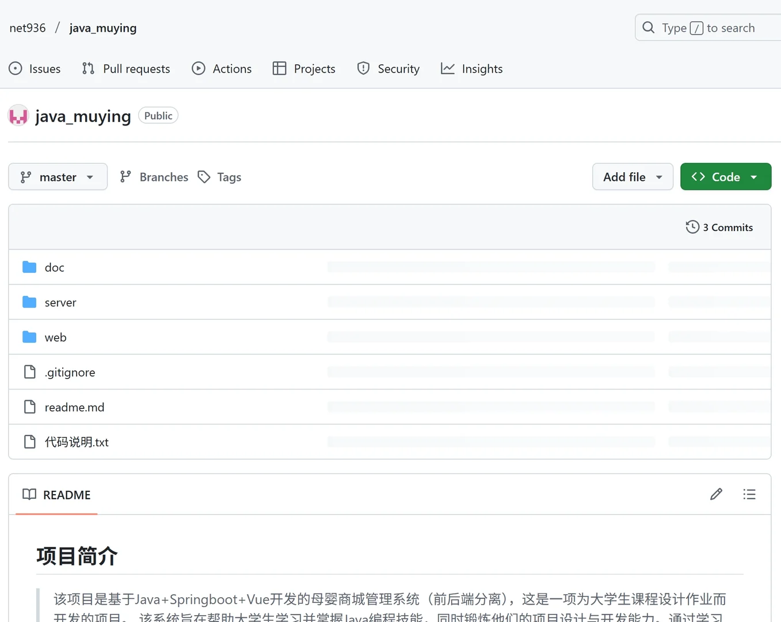Image resolution: width=781 pixels, height=622 pixels.
Task: Open the Security shield icon
Action: pos(363,68)
